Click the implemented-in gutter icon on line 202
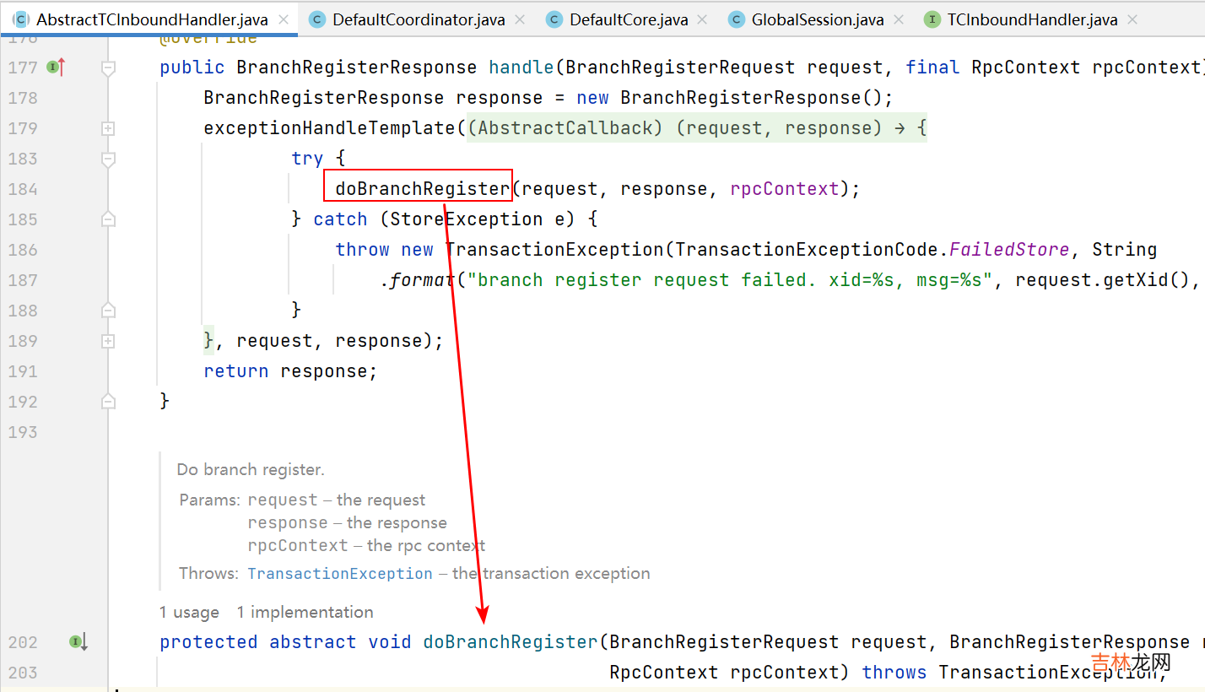The height and width of the screenshot is (692, 1205). tap(78, 642)
